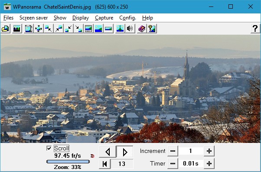Click the move picture to lower-left icon
261x172 pixels.
tap(69, 29)
